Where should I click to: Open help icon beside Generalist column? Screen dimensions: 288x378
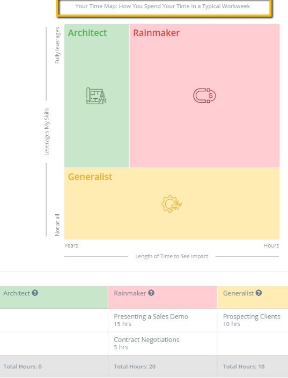point(259,293)
